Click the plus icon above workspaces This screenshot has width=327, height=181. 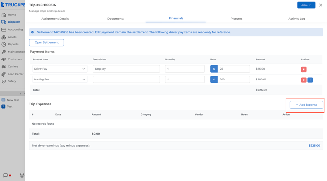pos(20,93)
